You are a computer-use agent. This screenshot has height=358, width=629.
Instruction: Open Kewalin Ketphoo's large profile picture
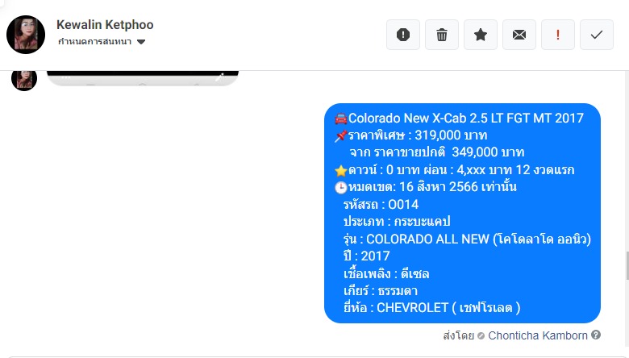pos(26,35)
